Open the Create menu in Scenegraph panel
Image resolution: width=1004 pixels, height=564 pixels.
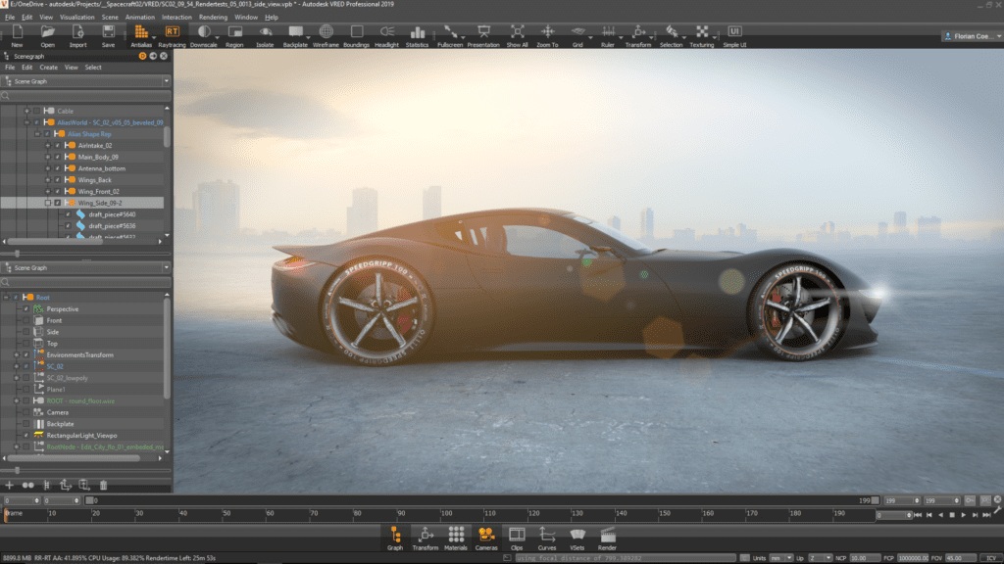[x=48, y=68]
